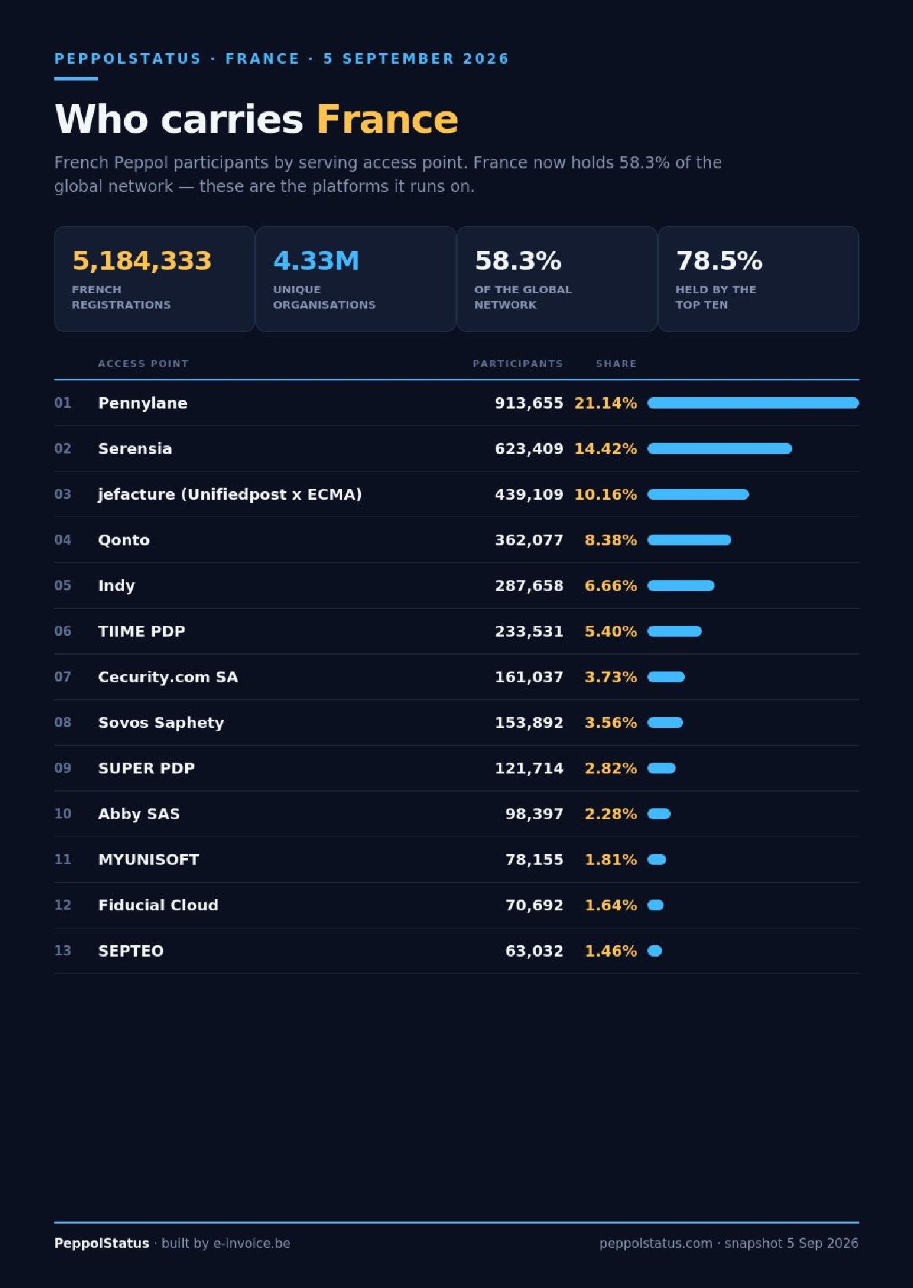Screen dimensions: 913x1288
Task: Click the "SHARE" column header
Action: [x=616, y=364]
